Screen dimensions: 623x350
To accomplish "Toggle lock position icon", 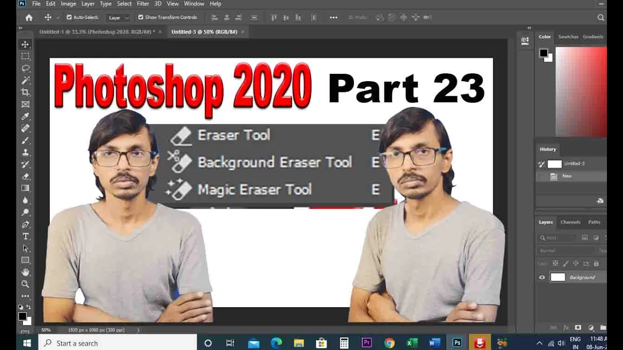I will pos(576,263).
